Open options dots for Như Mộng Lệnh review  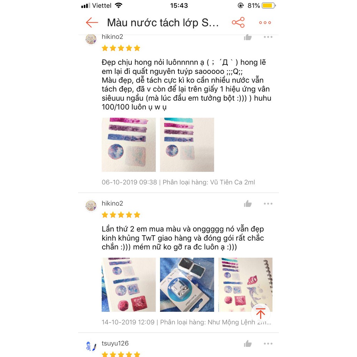(268, 204)
